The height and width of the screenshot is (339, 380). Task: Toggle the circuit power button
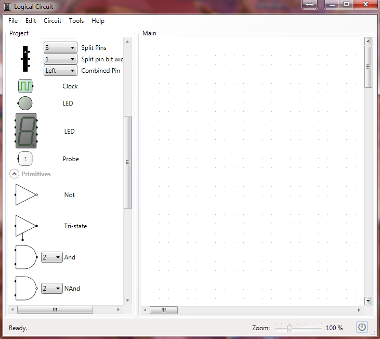[362, 327]
